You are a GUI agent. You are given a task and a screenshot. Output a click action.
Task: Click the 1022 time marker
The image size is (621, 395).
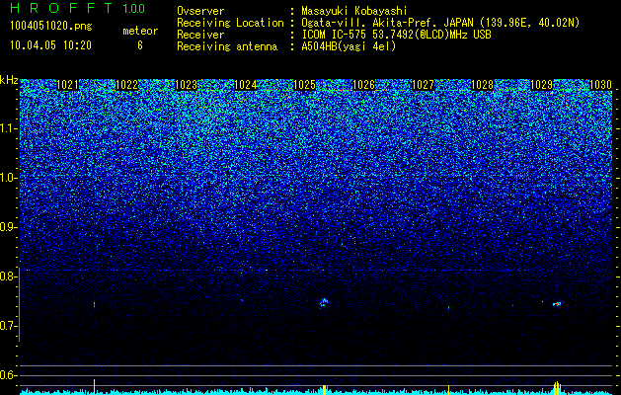[126, 85]
